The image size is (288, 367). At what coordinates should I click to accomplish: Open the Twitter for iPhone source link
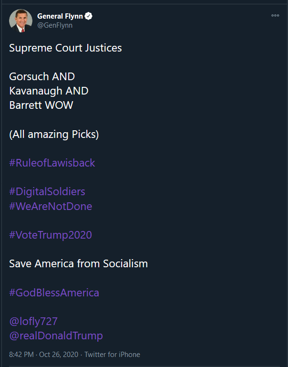[112, 355]
